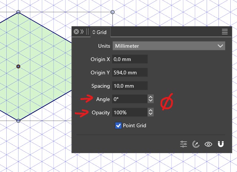The width and height of the screenshot is (237, 172).
Task: Click the Grid tab expand/collapse arrows
Action: coord(94,32)
